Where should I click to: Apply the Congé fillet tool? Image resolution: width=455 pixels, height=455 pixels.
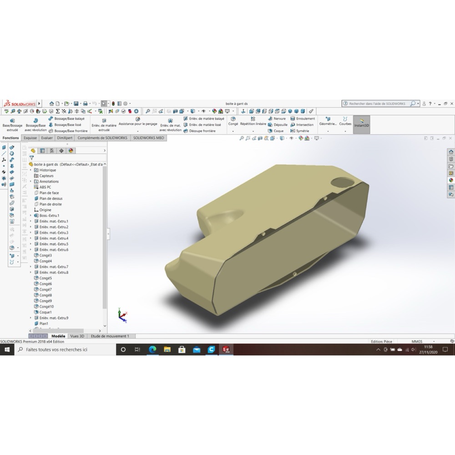point(233,121)
